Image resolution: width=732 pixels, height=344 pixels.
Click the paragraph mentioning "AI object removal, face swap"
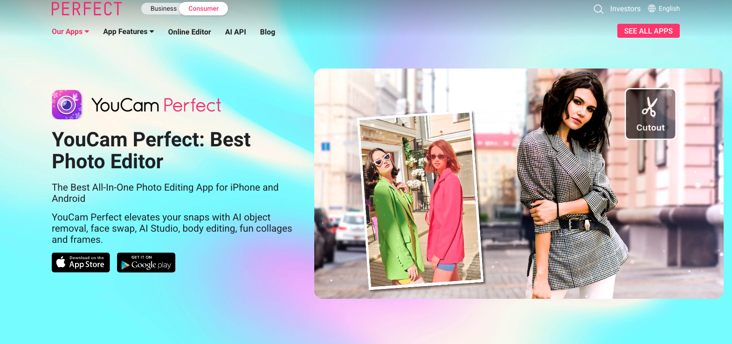(172, 228)
